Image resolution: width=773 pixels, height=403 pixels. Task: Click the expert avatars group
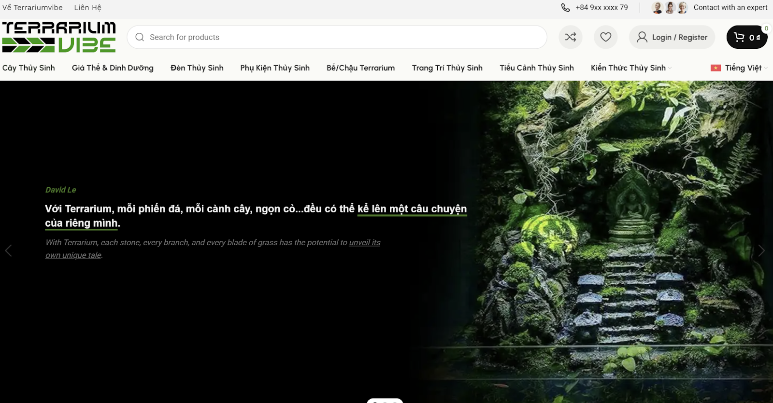coord(669,7)
